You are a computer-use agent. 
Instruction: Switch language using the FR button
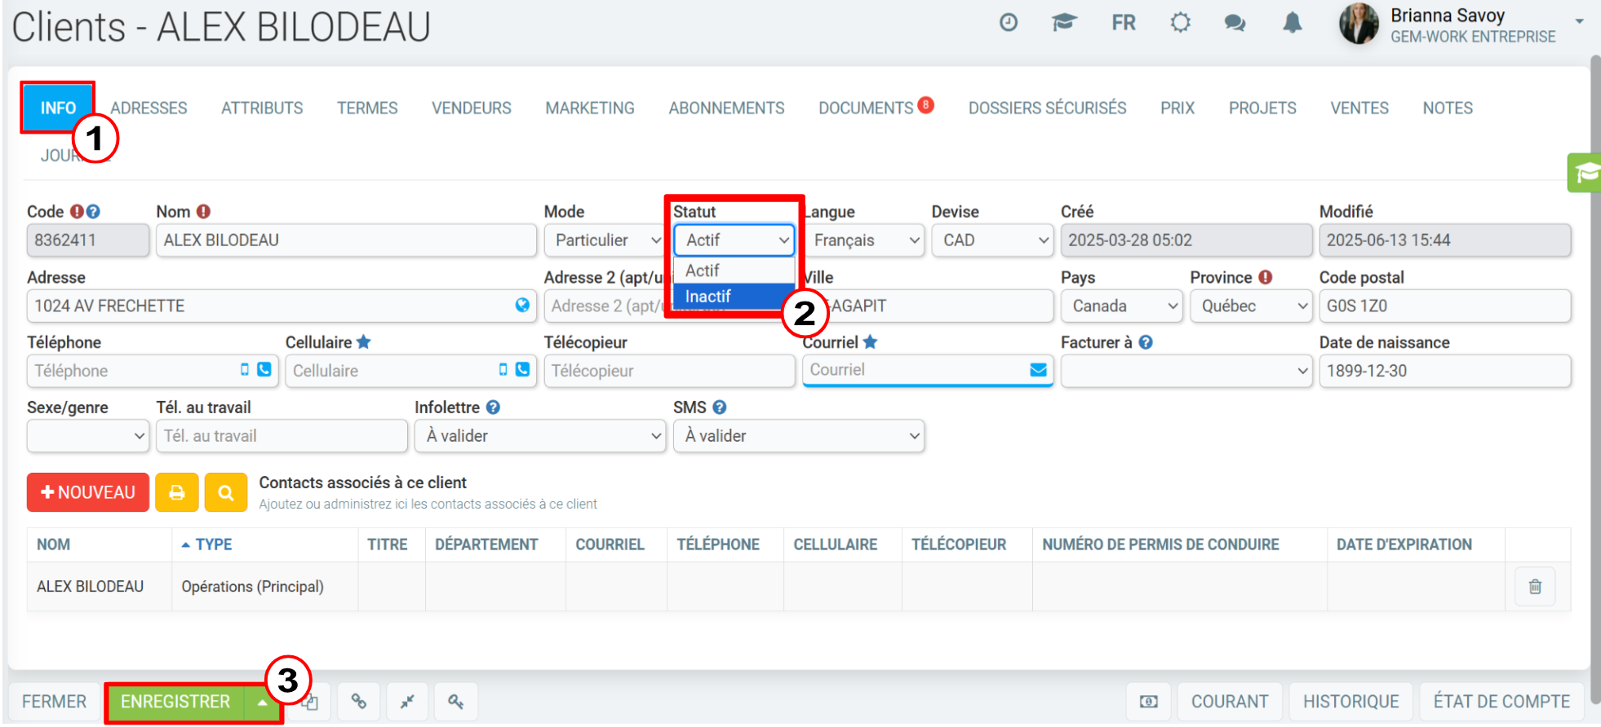1124,23
